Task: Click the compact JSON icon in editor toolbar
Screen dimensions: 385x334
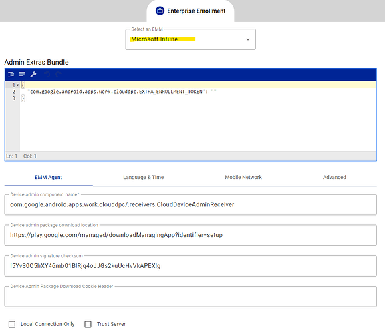Action: tap(22, 74)
